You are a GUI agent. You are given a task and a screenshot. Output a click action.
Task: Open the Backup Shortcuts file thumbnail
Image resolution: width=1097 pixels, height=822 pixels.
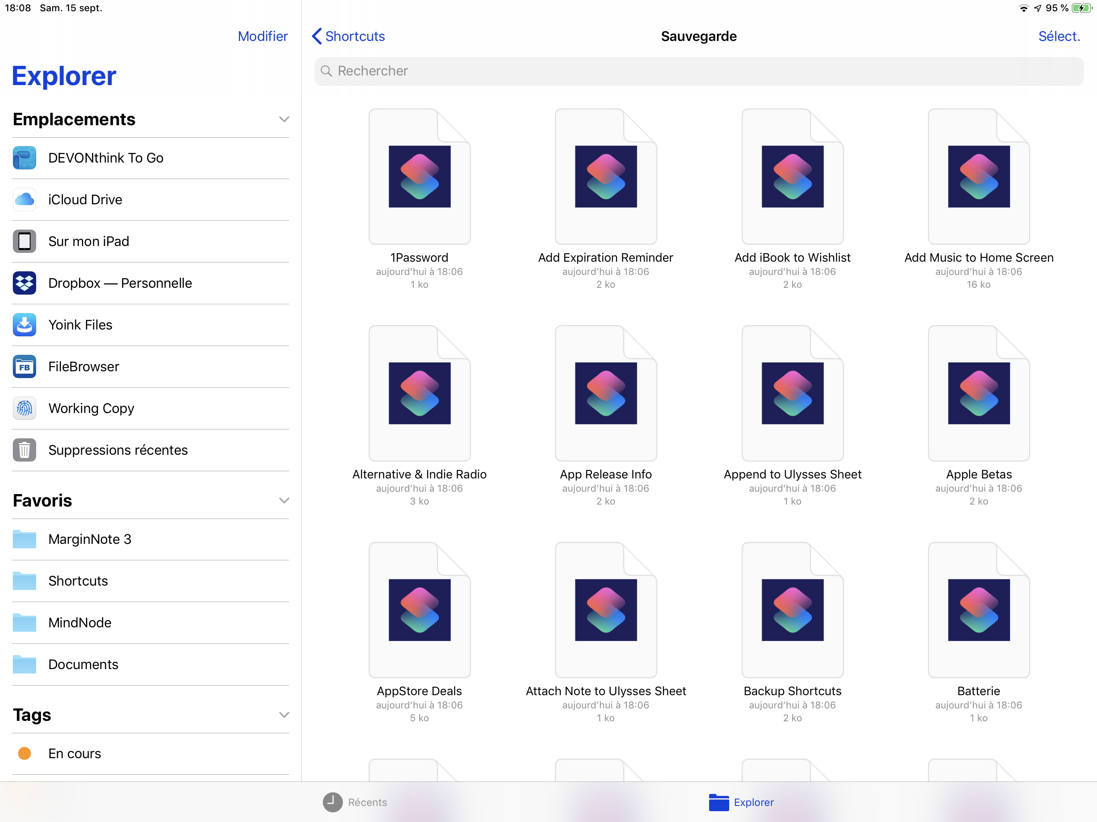(x=792, y=610)
